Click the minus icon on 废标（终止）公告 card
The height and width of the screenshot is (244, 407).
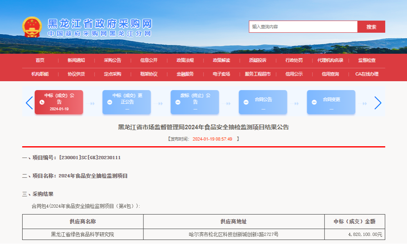pyautogui.click(x=178, y=102)
